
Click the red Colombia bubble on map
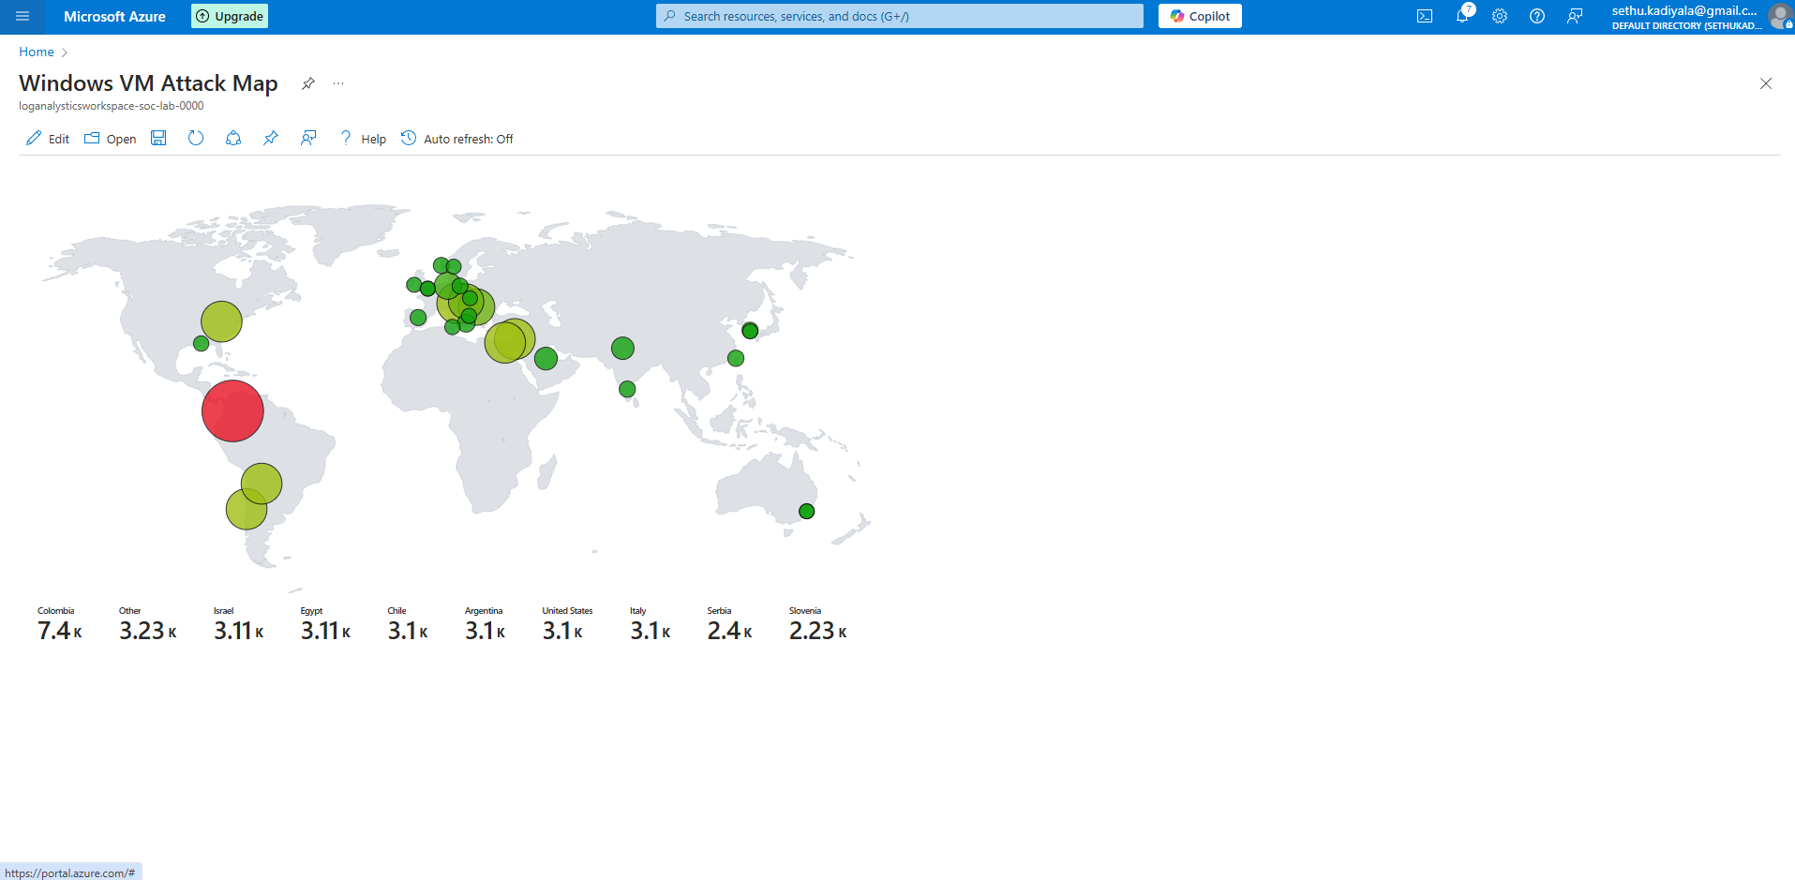tap(232, 410)
